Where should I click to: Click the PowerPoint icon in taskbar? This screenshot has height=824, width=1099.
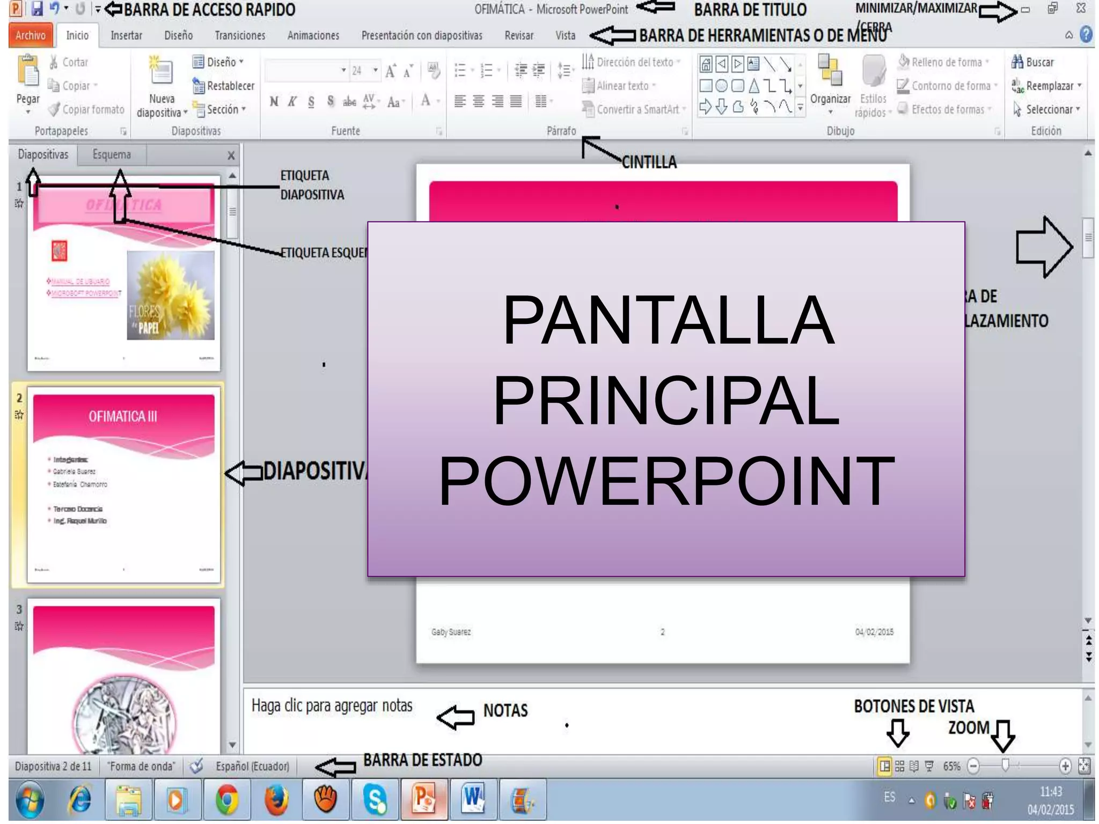click(x=424, y=799)
